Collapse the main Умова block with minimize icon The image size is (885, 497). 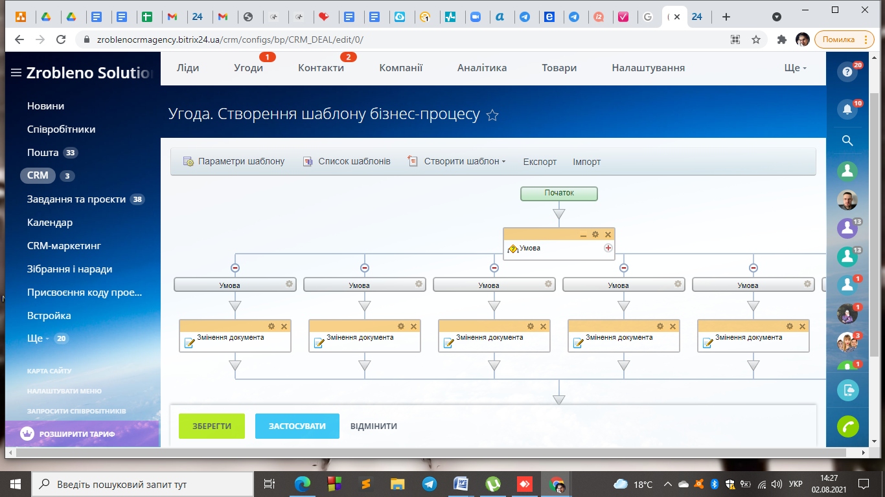[583, 234]
